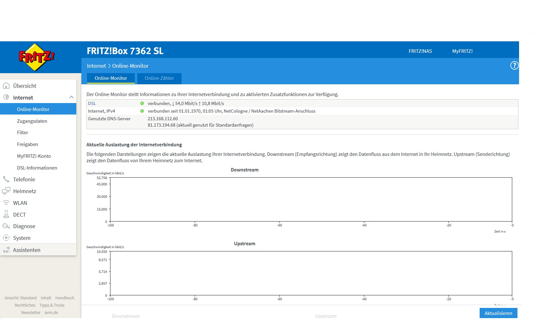Screen dimensions: 534x334
Task: Click the Downstream chart area
Action: pyautogui.click(x=311, y=199)
